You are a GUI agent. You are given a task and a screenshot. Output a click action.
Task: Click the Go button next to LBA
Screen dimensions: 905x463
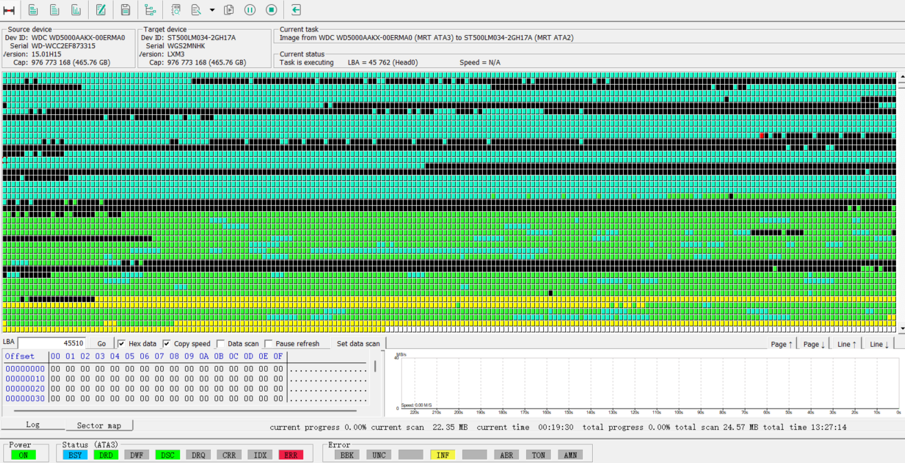point(102,343)
